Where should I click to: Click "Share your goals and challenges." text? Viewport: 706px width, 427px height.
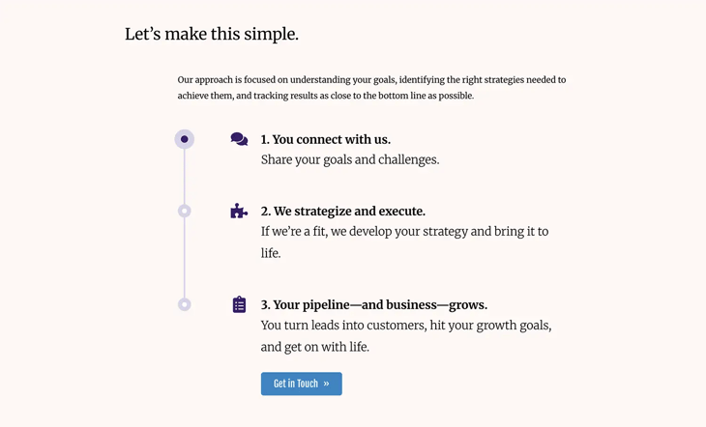click(x=350, y=159)
